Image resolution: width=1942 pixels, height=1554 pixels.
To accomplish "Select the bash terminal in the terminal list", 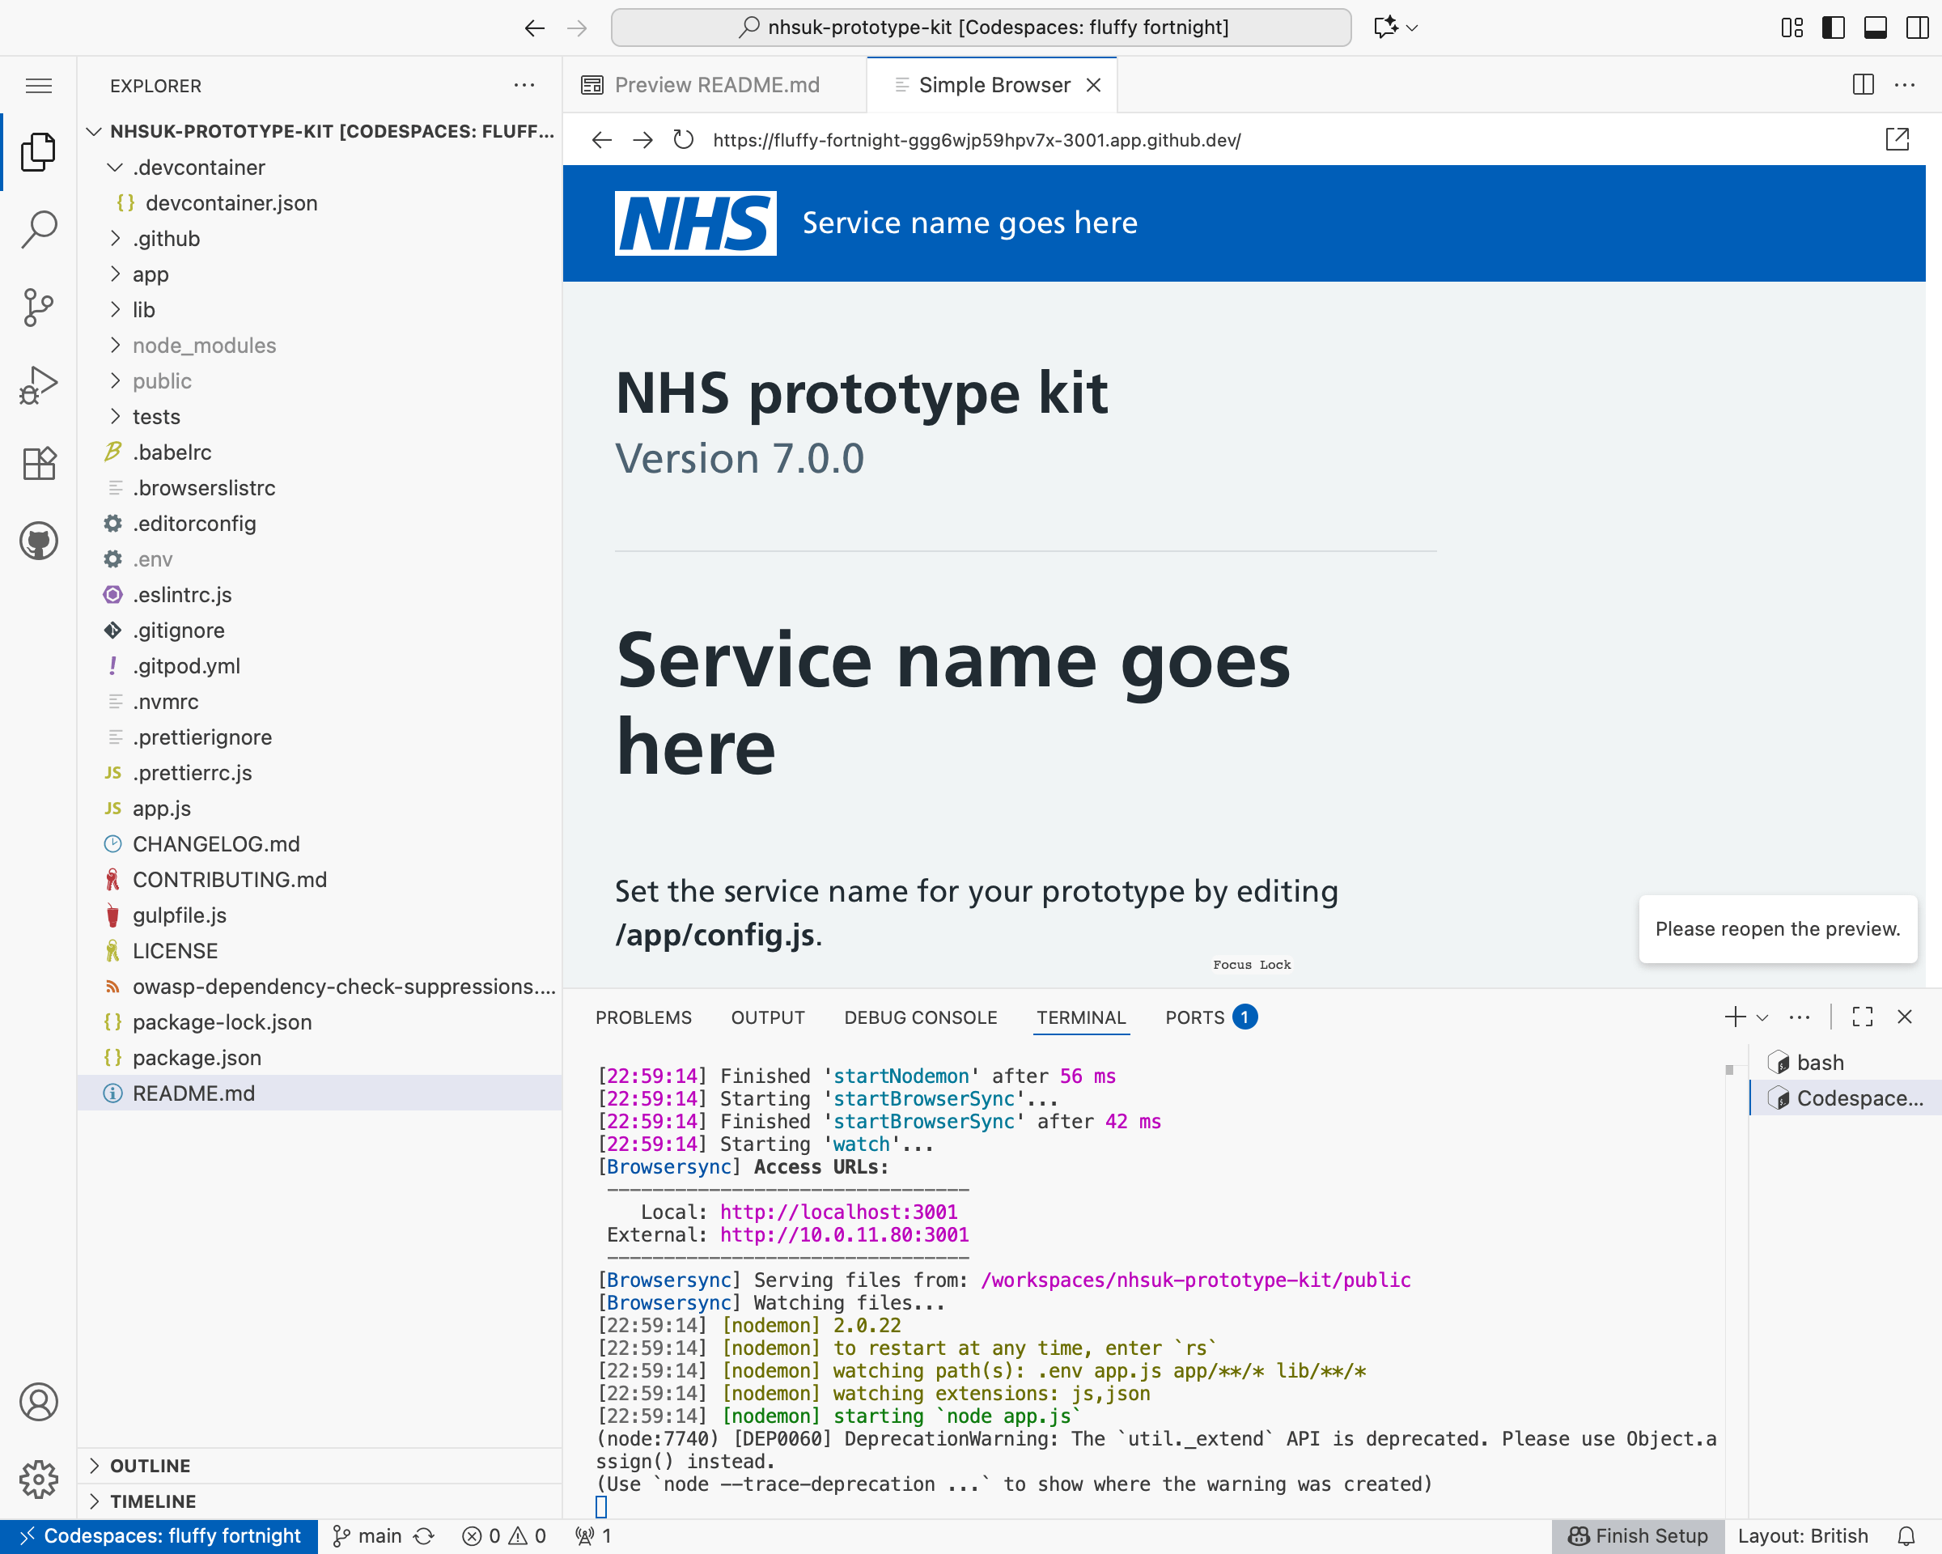I will click(x=1820, y=1061).
